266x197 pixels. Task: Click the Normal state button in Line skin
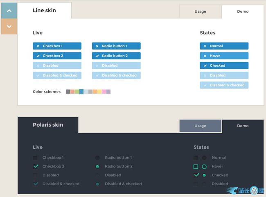point(224,46)
